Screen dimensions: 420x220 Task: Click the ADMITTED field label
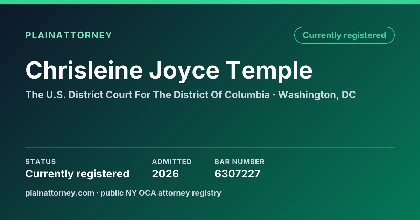(x=172, y=162)
